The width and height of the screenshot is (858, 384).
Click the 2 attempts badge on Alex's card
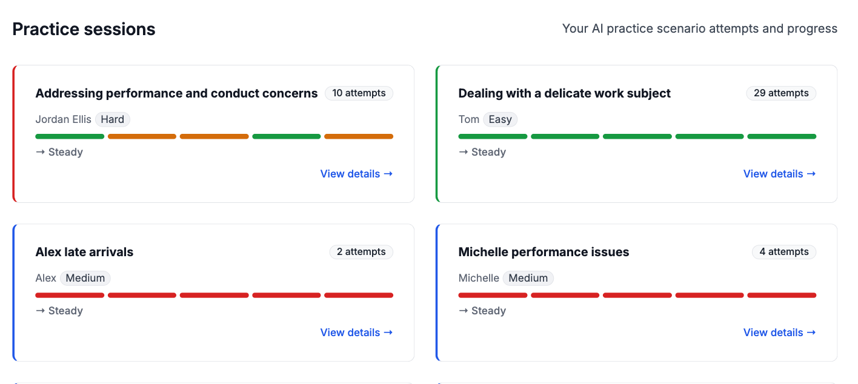(x=361, y=251)
